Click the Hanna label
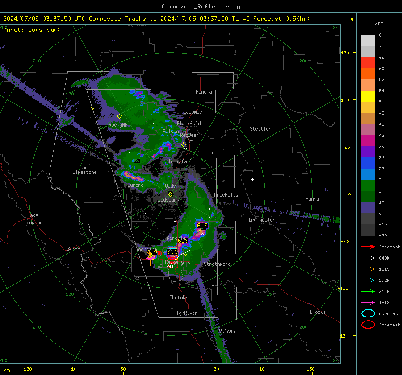Image resolution: width=402 pixels, height=375 pixels. (312, 199)
